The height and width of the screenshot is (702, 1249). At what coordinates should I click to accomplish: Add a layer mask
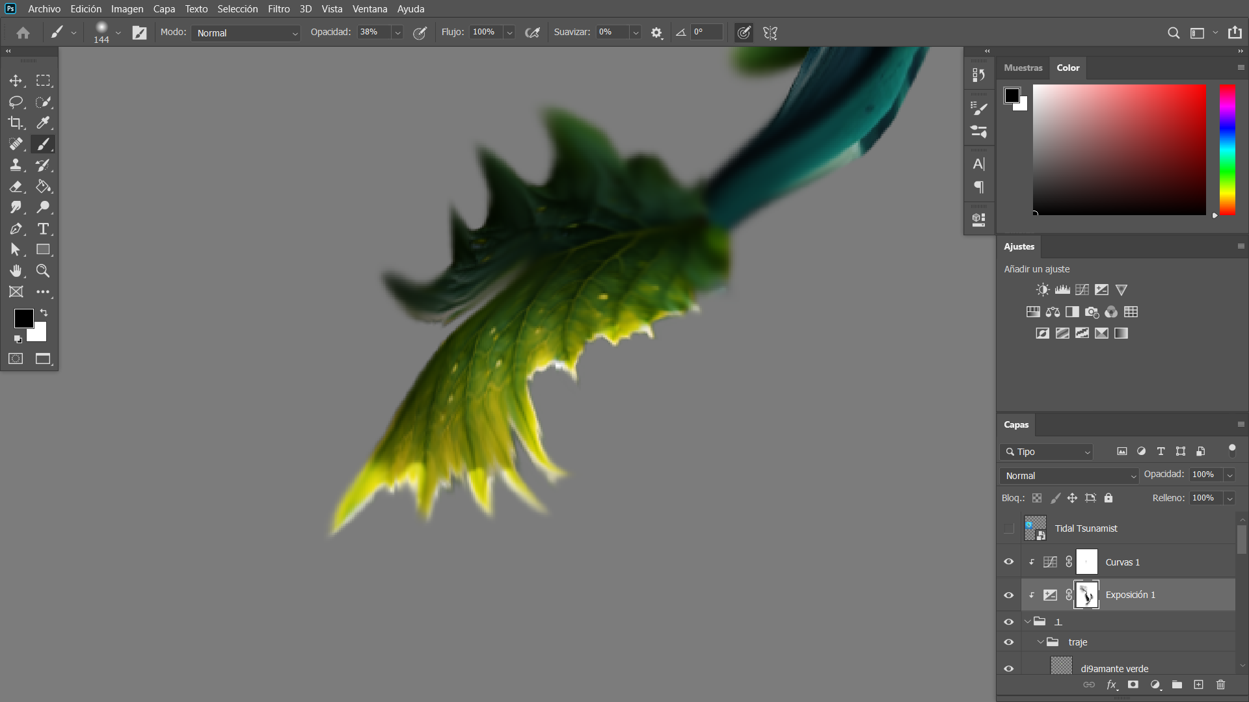tap(1133, 684)
